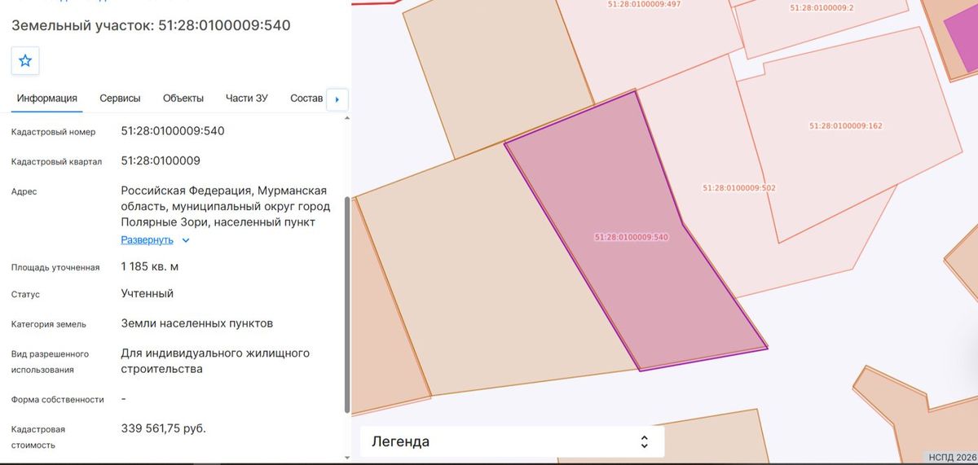Click 'Кадастровый квартал' label

pyautogui.click(x=57, y=161)
